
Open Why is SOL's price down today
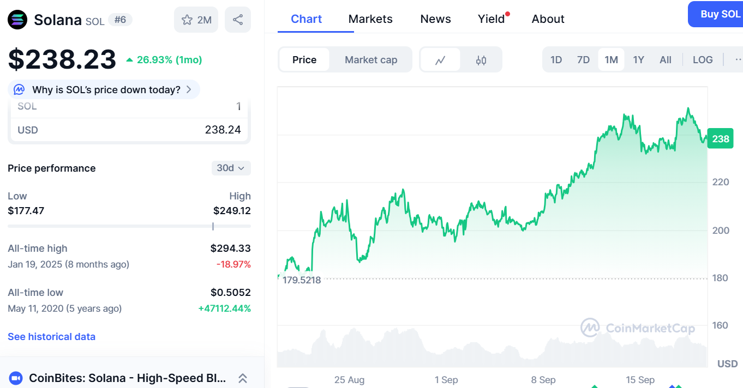click(104, 89)
